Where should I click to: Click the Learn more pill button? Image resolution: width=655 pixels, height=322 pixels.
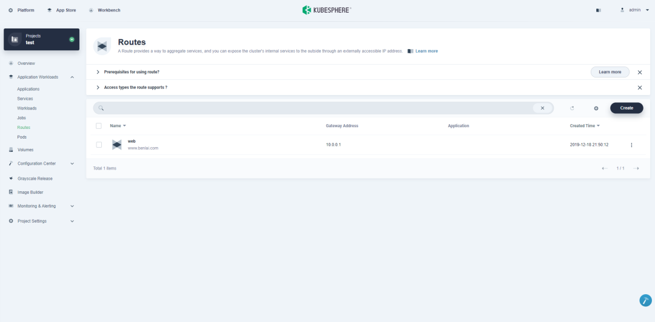(610, 72)
